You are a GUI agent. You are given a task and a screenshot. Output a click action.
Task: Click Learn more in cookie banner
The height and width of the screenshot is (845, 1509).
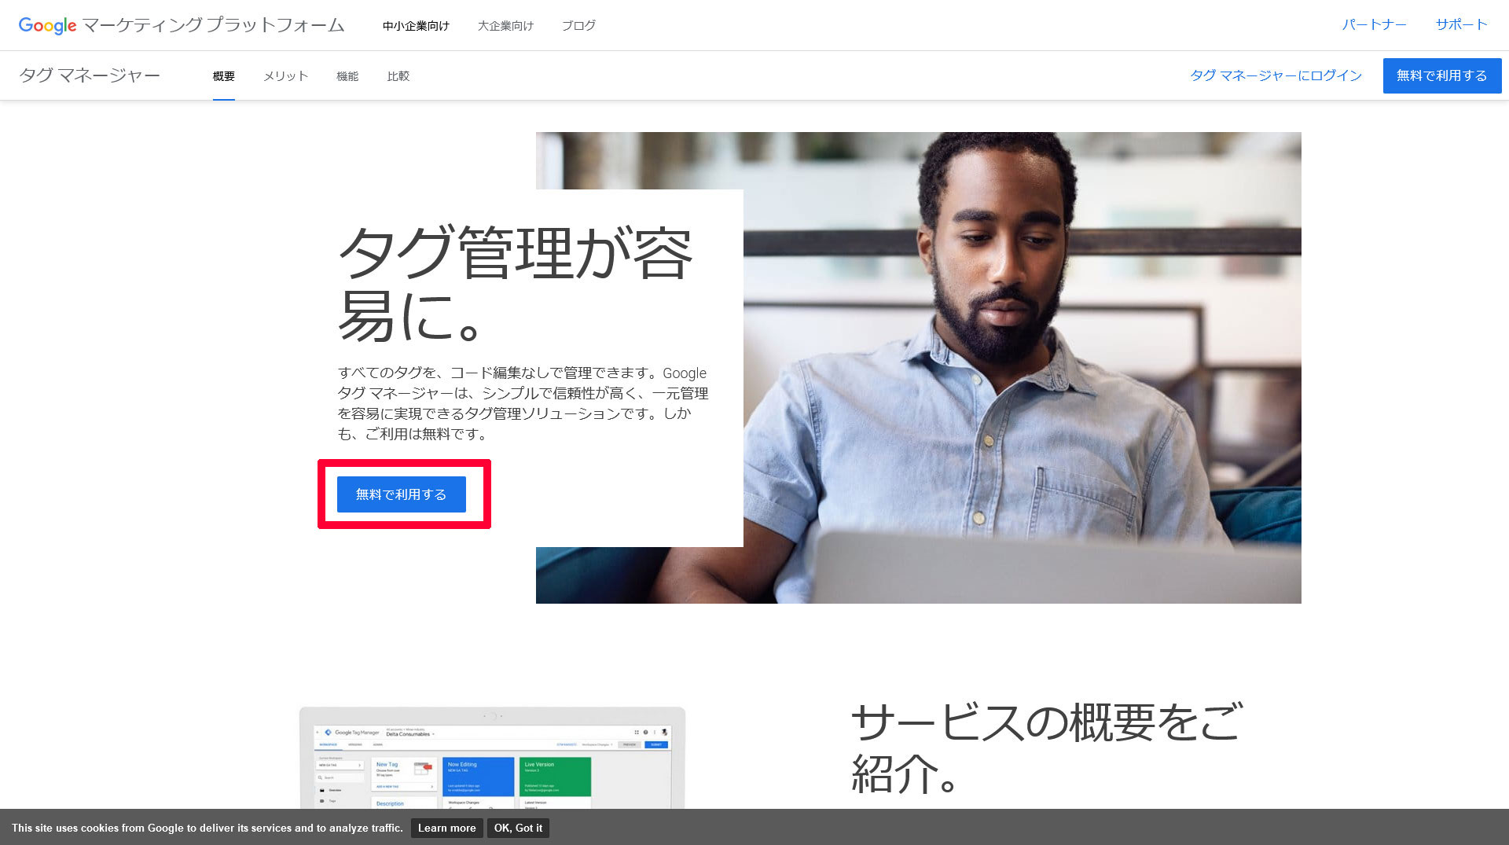[446, 828]
